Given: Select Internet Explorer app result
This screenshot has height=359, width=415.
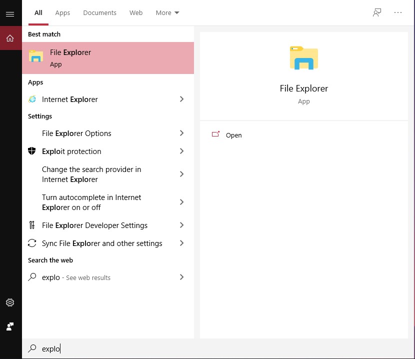Looking at the screenshot, I should 108,99.
